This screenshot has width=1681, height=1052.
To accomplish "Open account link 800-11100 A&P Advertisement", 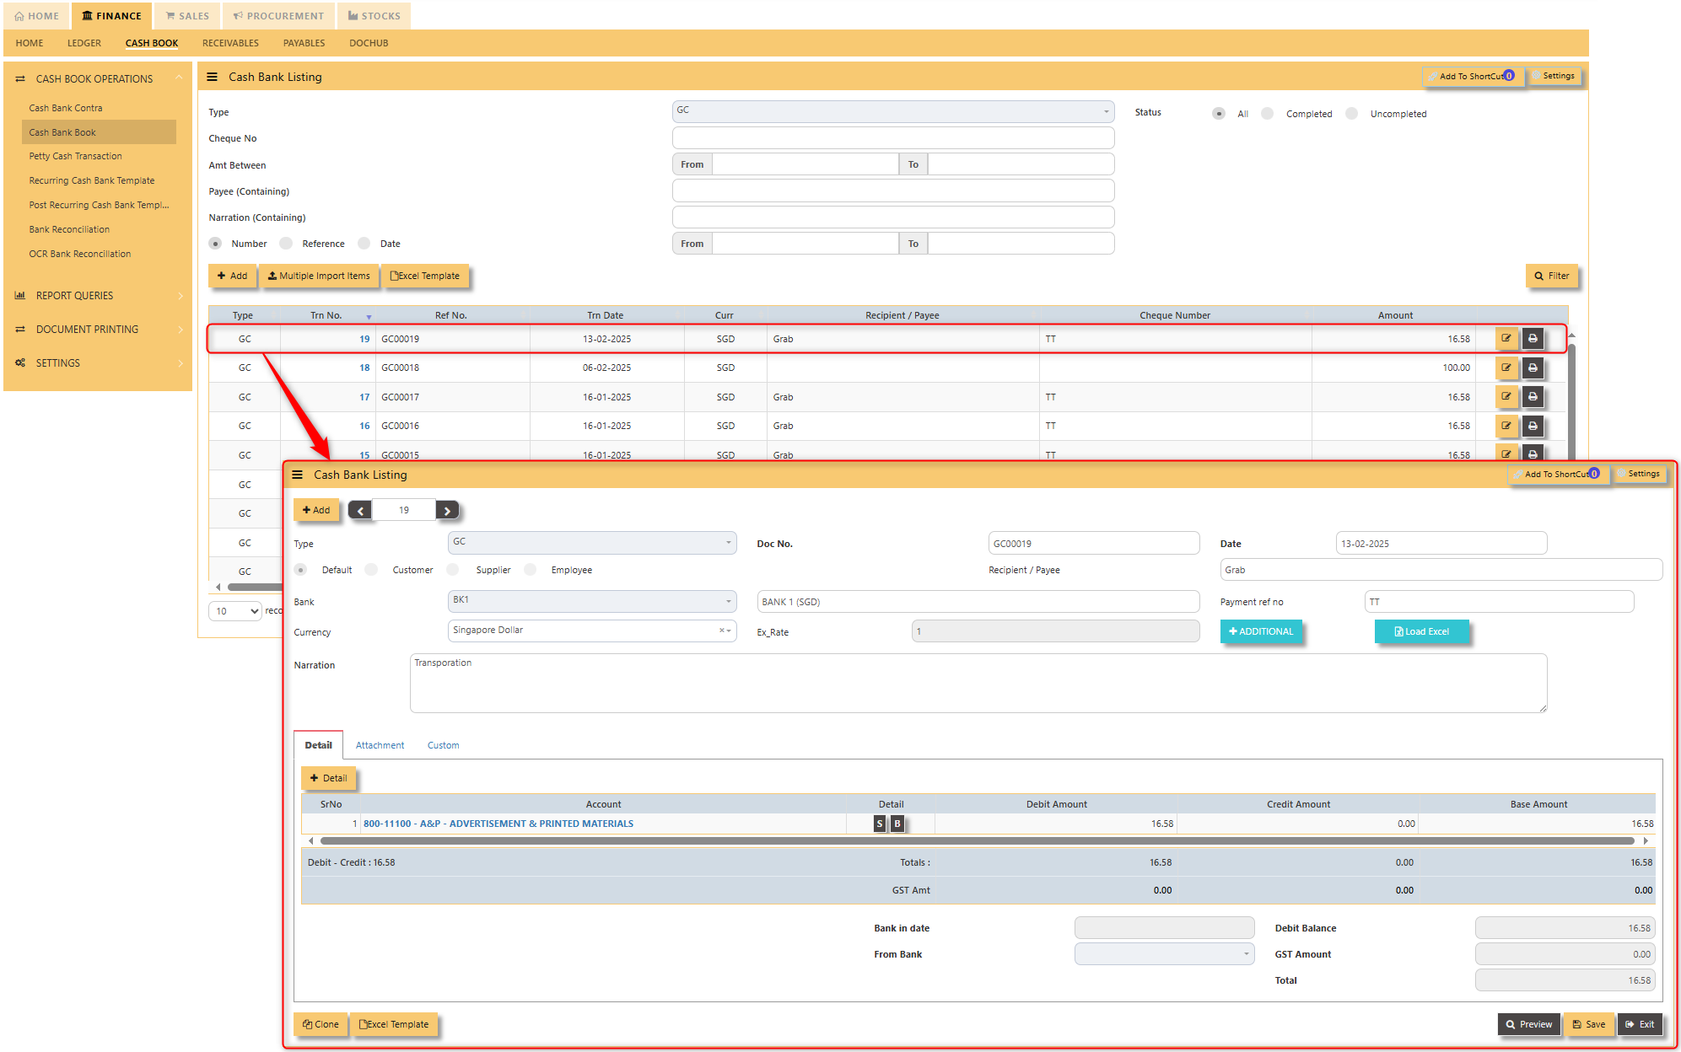I will pos(498,824).
